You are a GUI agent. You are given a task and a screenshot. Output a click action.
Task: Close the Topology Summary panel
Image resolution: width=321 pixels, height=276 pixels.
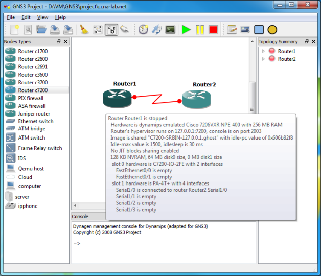click(x=313, y=41)
